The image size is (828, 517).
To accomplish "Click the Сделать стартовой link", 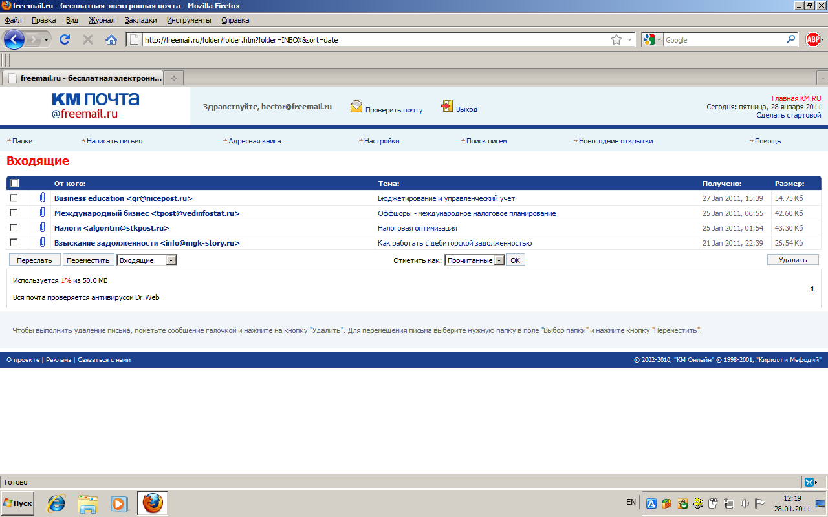I will [789, 115].
